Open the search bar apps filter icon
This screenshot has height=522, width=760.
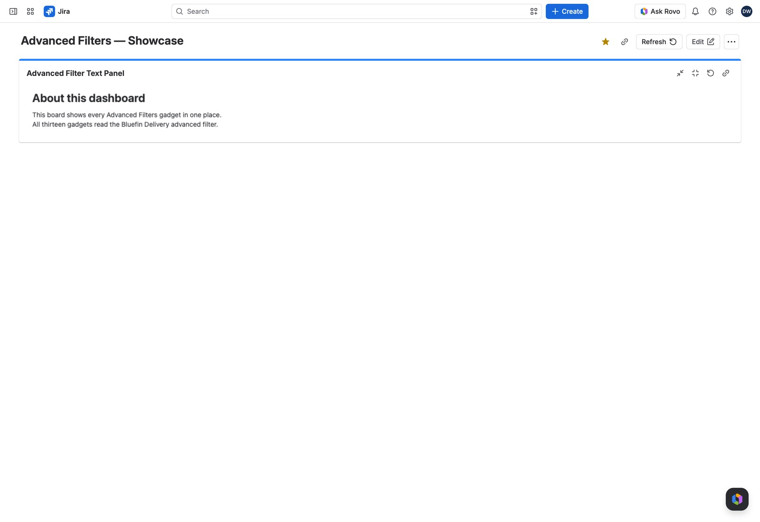pos(534,11)
